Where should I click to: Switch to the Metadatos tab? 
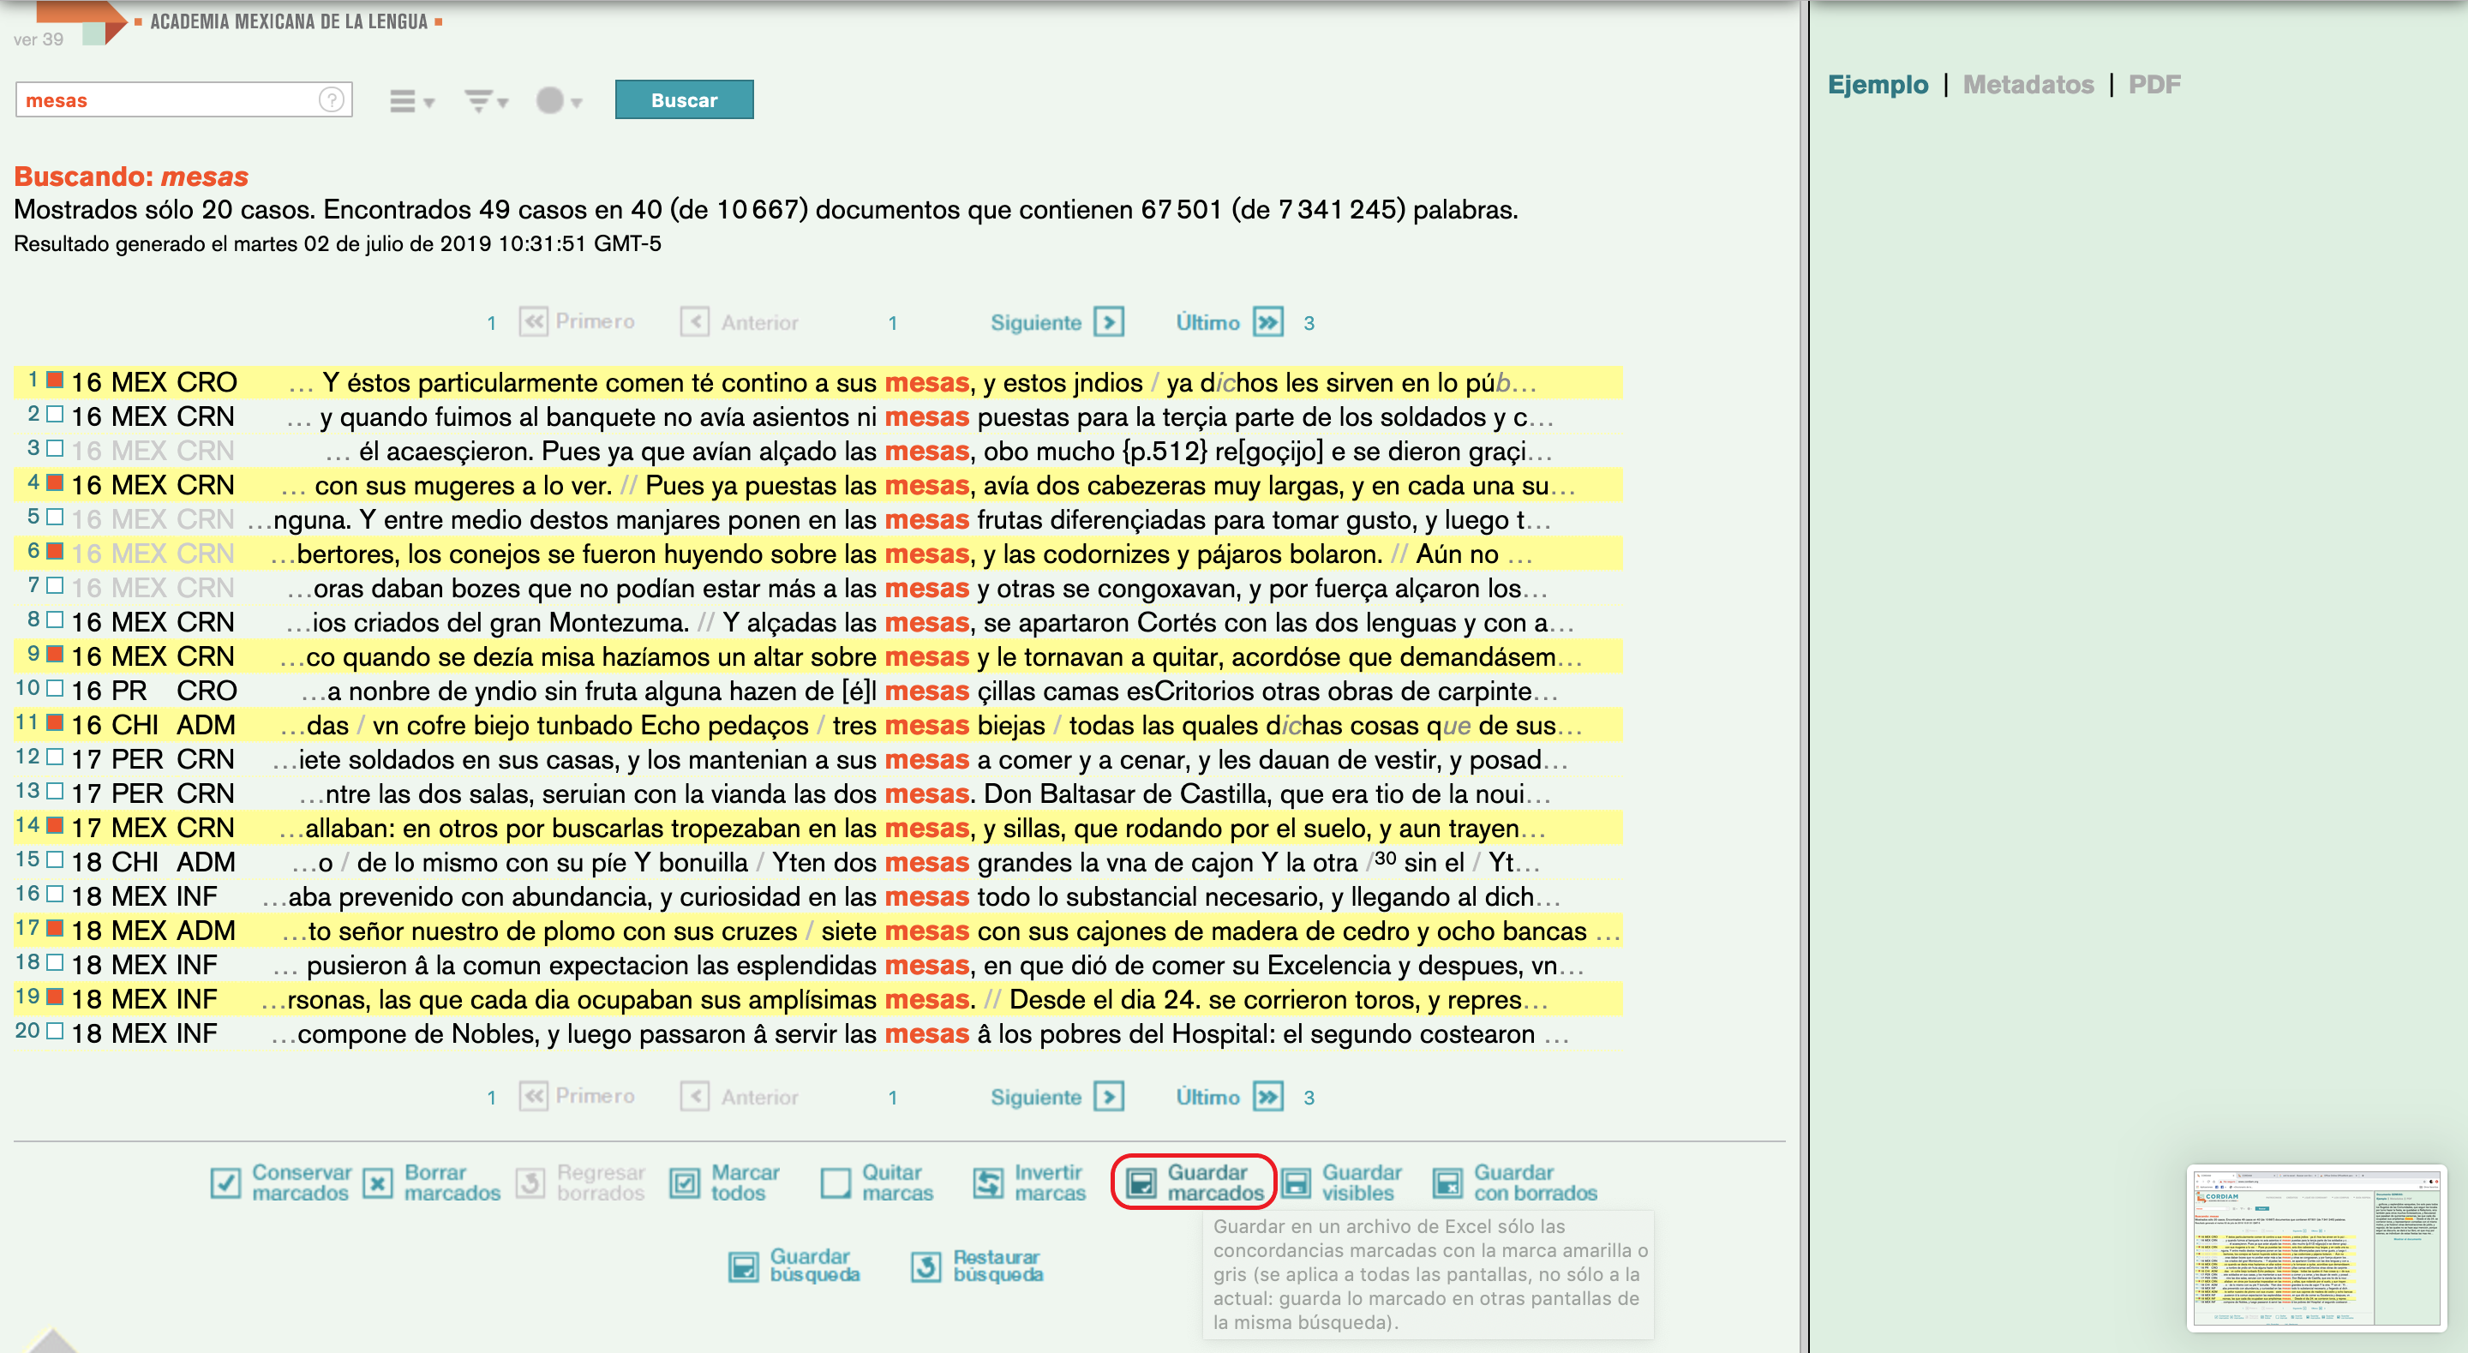pyautogui.click(x=2028, y=84)
